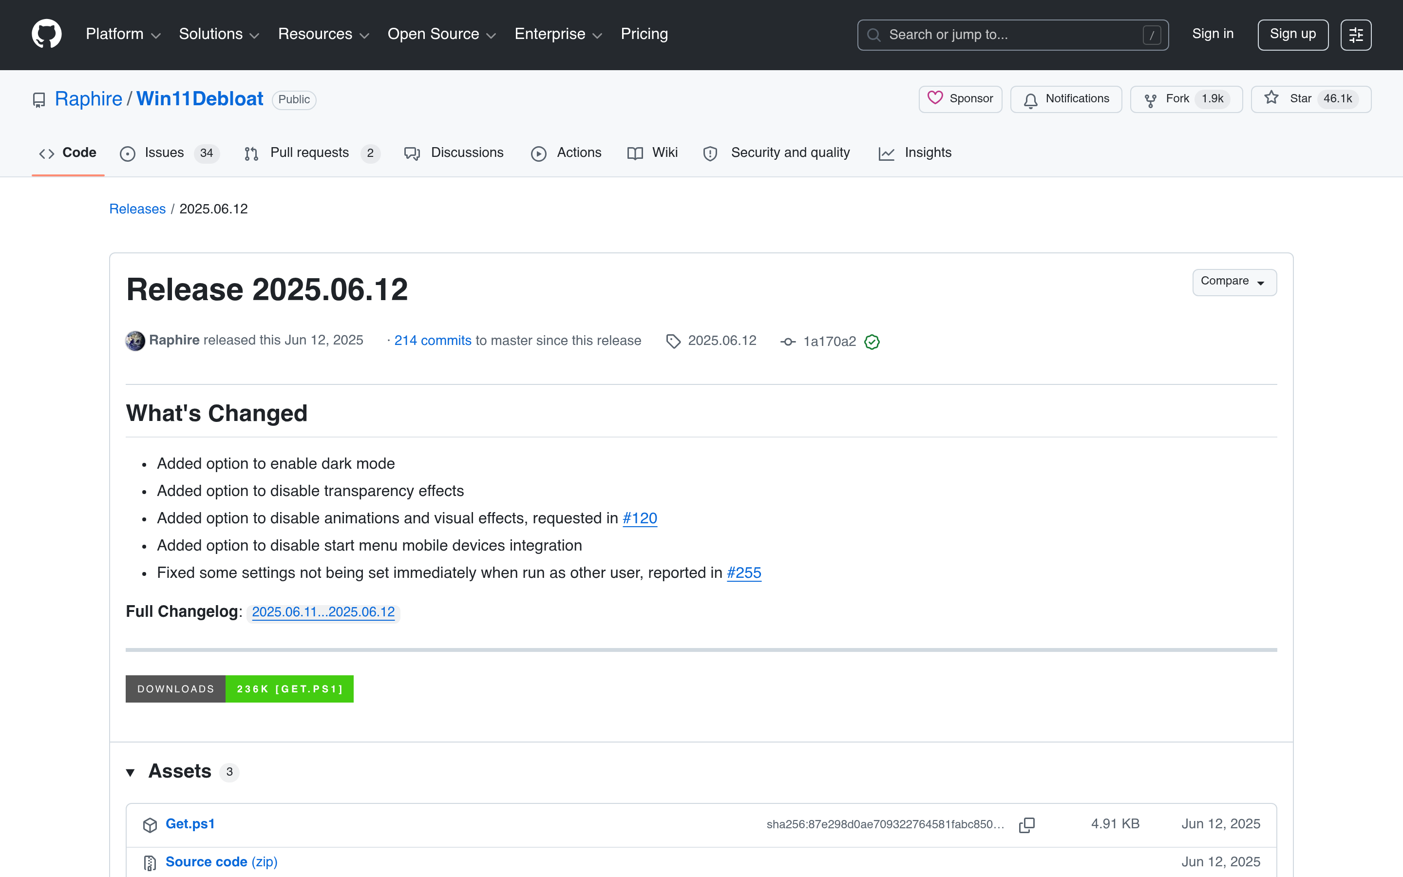View the 214 commits since release
This screenshot has height=877, width=1403.
click(x=433, y=341)
